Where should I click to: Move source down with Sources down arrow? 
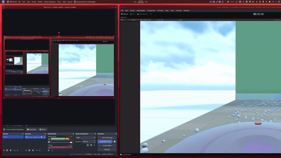40,150
